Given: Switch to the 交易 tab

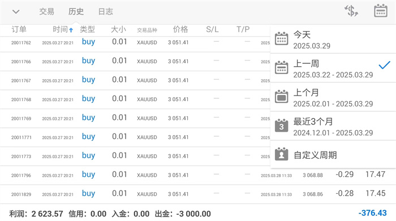Looking at the screenshot, I should [x=47, y=11].
